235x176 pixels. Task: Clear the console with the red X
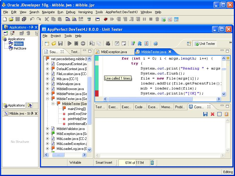pos(212,114)
